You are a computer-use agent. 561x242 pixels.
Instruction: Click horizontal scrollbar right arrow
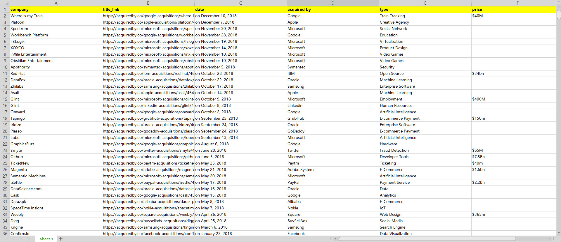point(549,239)
